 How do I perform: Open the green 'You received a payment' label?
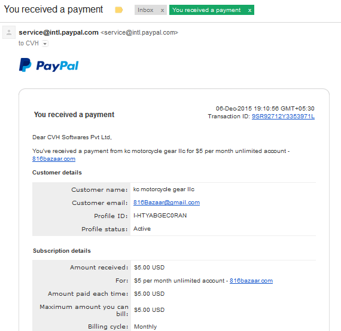click(206, 10)
